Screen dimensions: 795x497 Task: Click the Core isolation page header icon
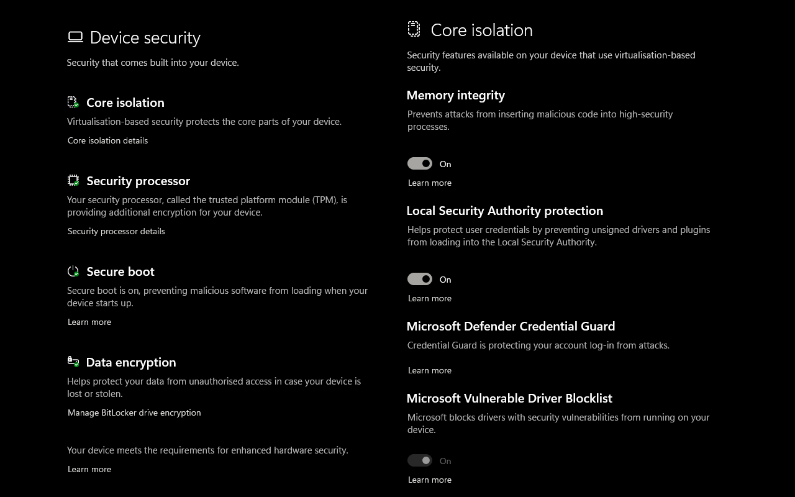(414, 29)
